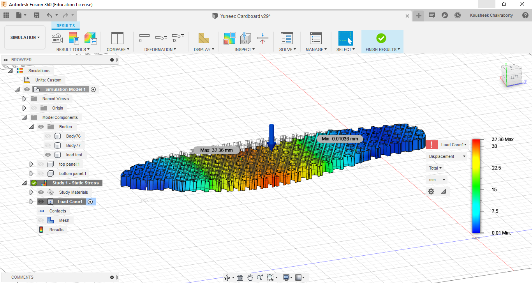Open the mm units dropdown
This screenshot has height=283, width=532.
point(437,180)
